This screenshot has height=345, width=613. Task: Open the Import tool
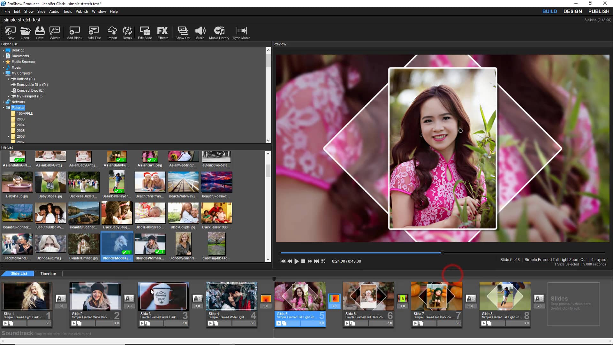(x=112, y=32)
